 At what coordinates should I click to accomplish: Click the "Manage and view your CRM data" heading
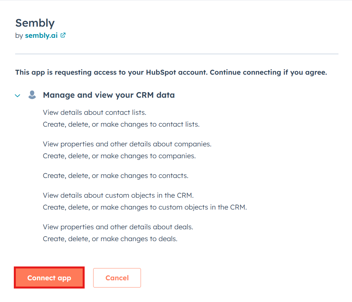pos(109,95)
